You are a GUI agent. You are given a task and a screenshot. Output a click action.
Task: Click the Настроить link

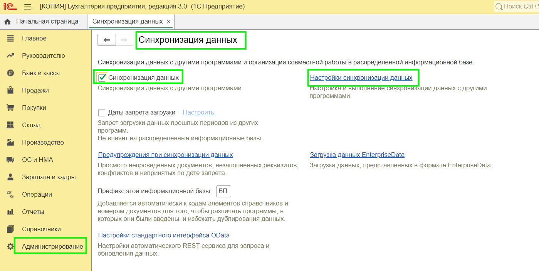pyautogui.click(x=198, y=112)
